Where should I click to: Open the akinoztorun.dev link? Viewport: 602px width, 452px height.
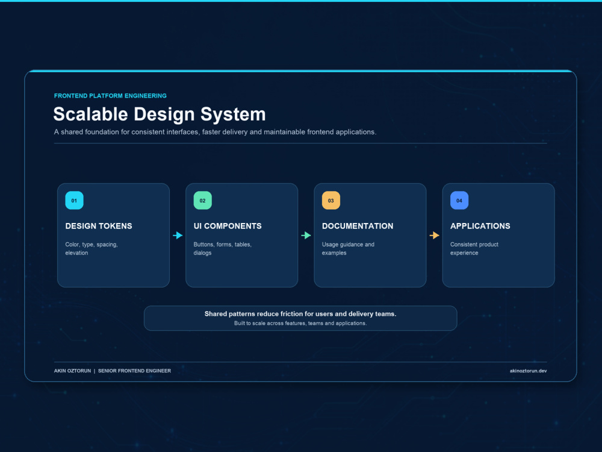click(529, 371)
